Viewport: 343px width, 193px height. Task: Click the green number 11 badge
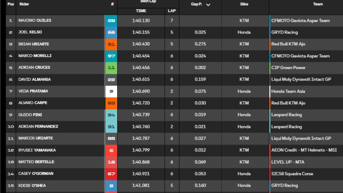[111, 68]
